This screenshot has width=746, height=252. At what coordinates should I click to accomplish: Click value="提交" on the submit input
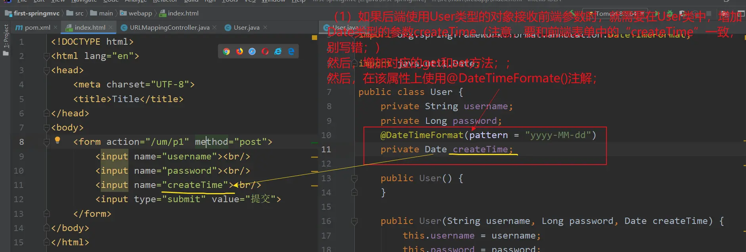click(243, 199)
